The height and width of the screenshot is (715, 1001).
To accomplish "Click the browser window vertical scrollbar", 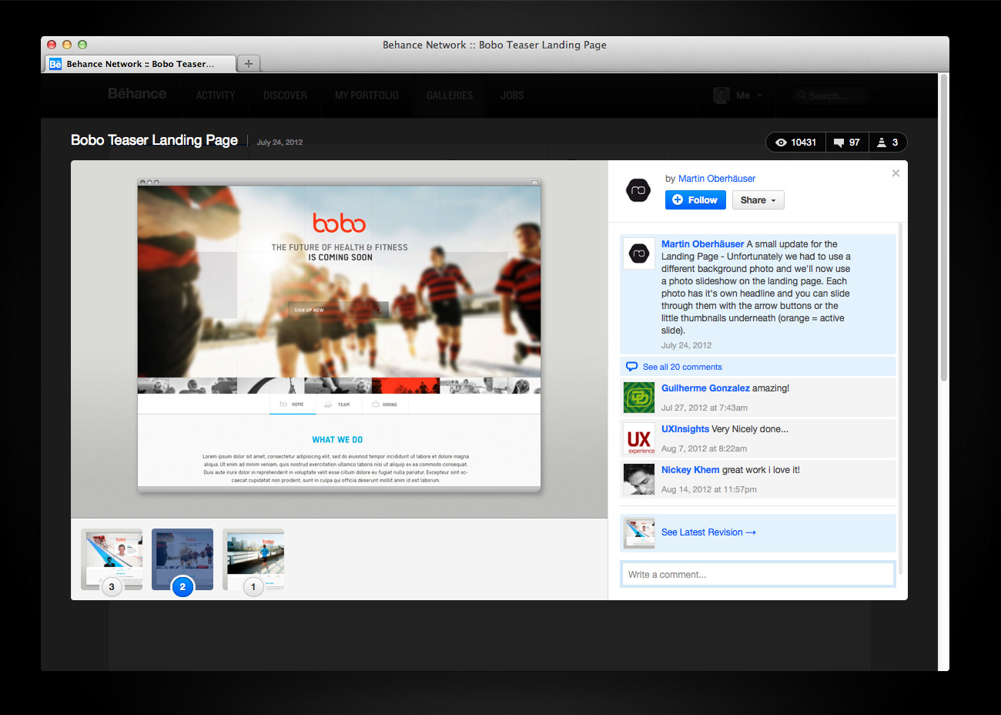I will pyautogui.click(x=943, y=228).
